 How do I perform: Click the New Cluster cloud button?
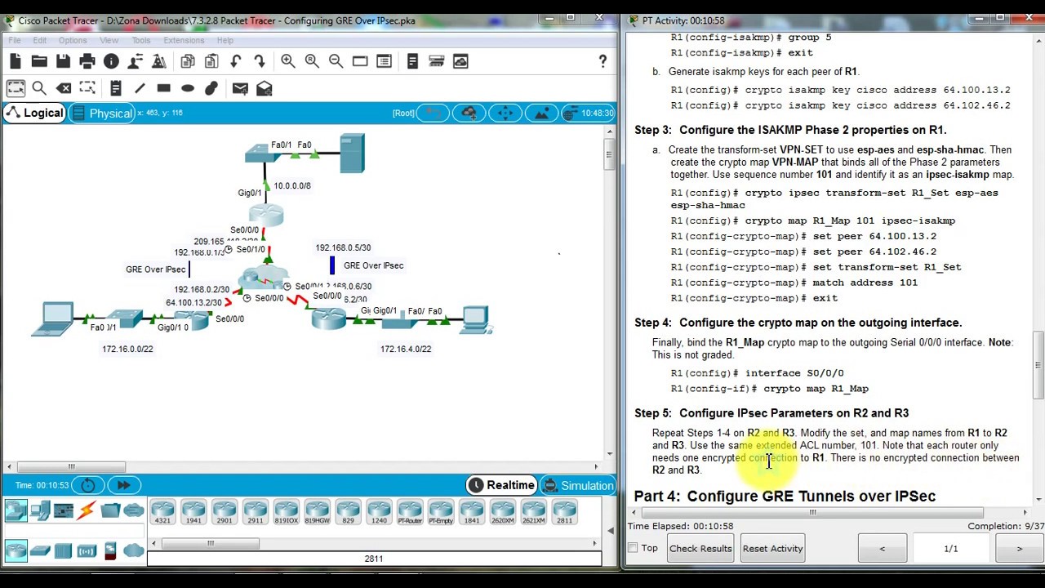click(x=469, y=113)
